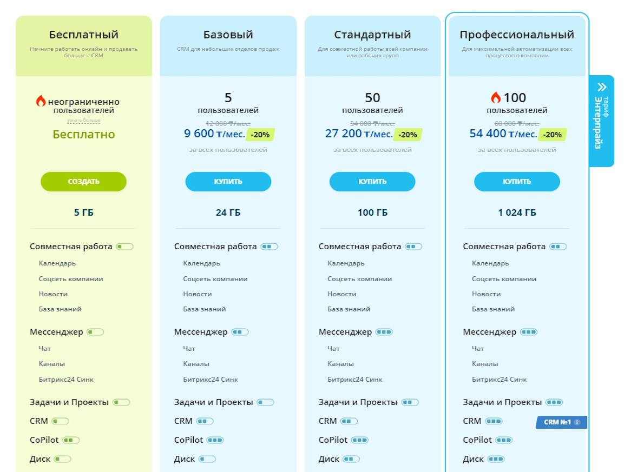Click the Мессенджер level indicator in the Стандартный column
Viewport: 624px width, 472px height.
(384, 332)
